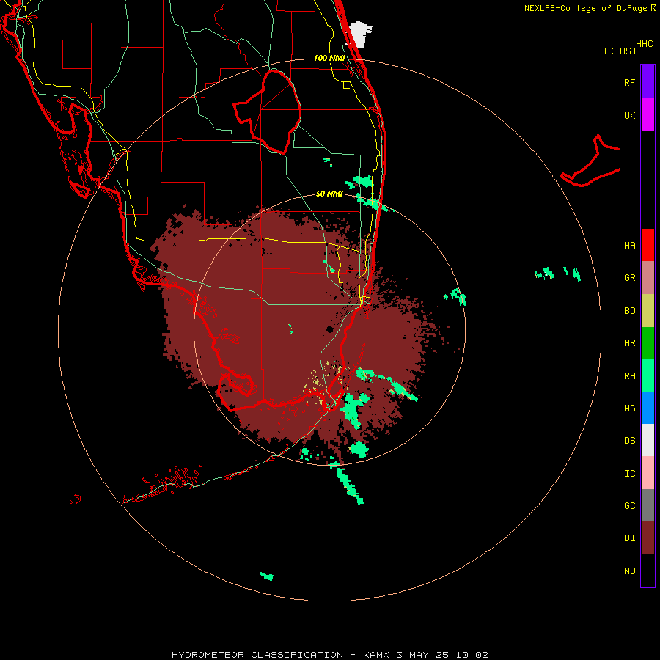Click the RA light-green legend swatch

coord(648,375)
